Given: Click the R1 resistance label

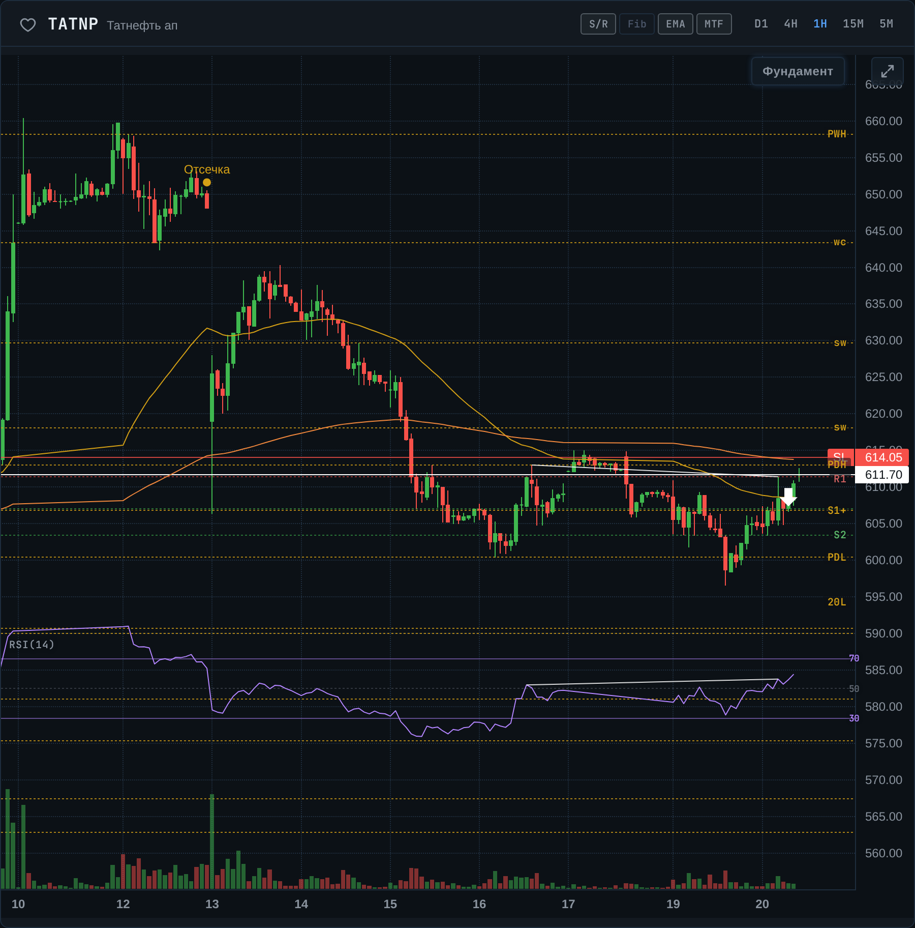Looking at the screenshot, I should click(840, 479).
